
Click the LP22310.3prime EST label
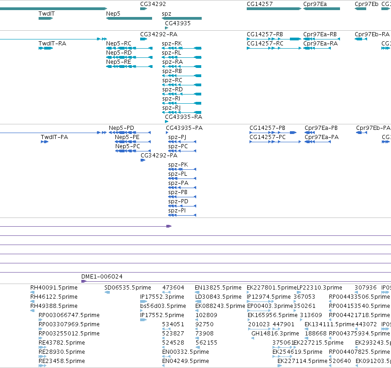tap(319, 288)
